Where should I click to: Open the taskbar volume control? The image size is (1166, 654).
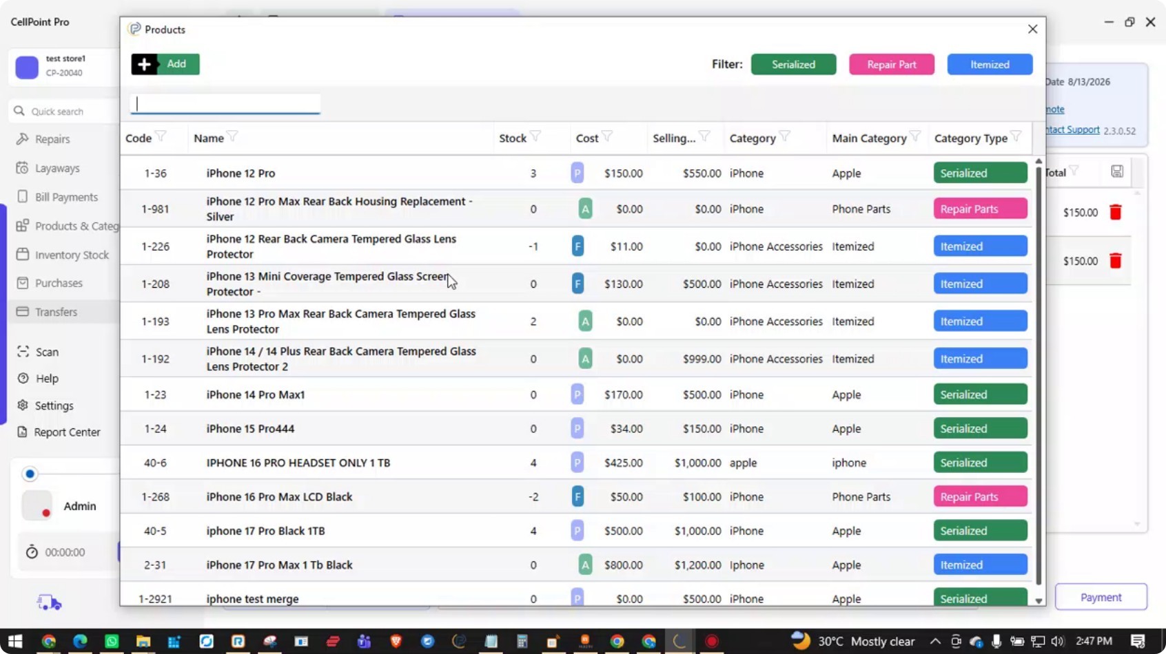pos(1058,641)
